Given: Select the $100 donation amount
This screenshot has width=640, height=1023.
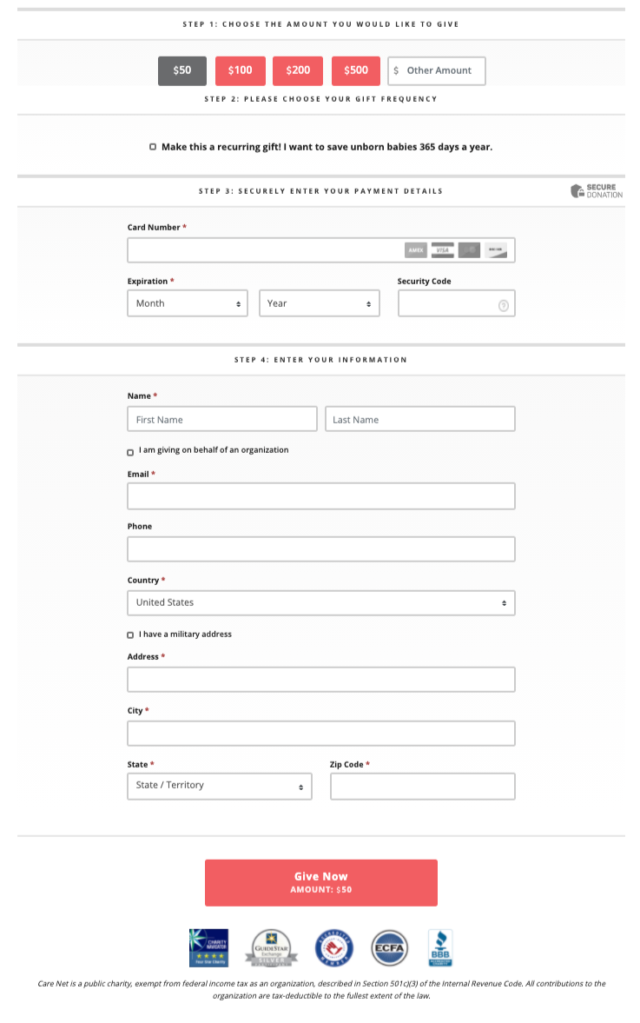Looking at the screenshot, I should click(241, 70).
